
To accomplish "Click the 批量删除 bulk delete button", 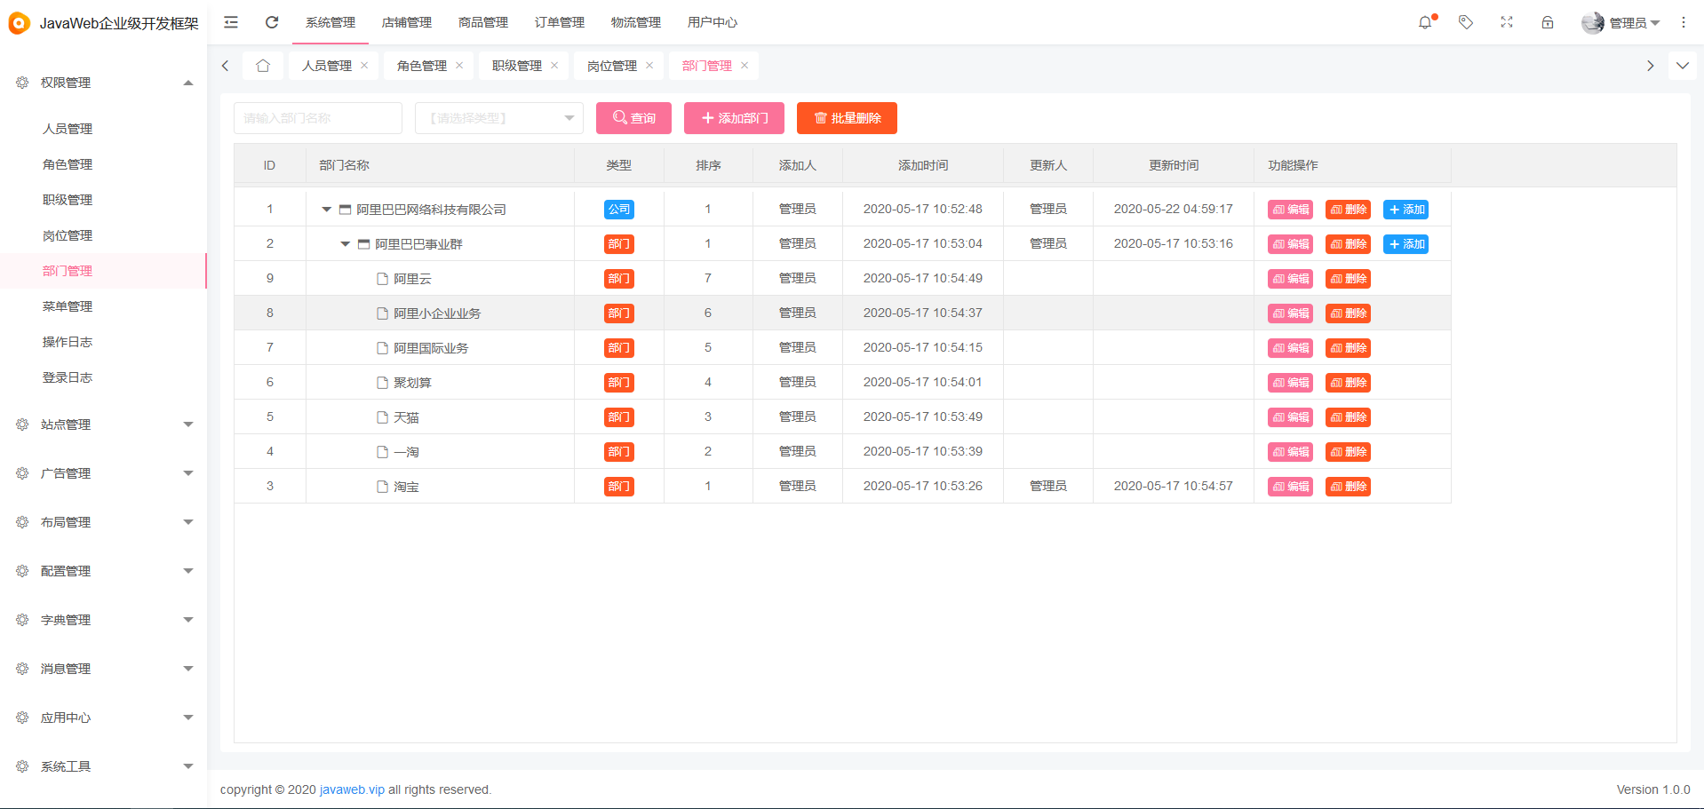I will coord(846,117).
